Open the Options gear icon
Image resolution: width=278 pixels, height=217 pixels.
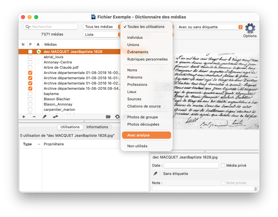pos(250,28)
